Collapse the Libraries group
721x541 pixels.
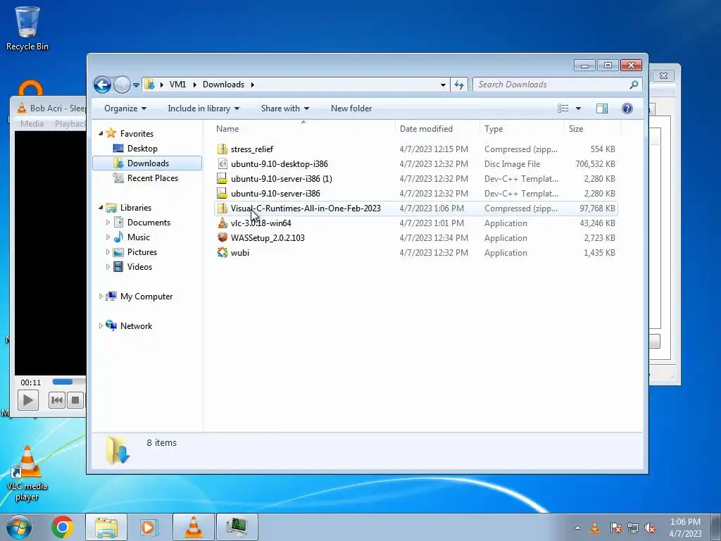point(101,208)
